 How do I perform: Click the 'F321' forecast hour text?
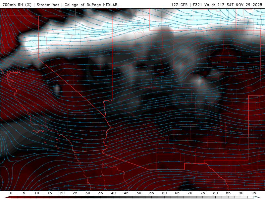click(197, 5)
